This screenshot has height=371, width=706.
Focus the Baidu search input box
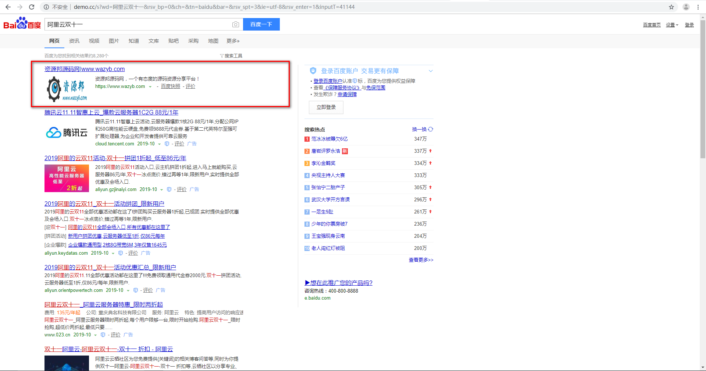[138, 24]
